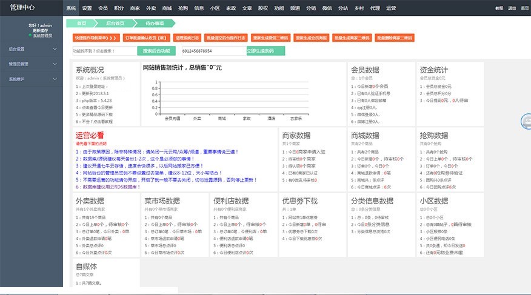Click the 退出 link at top right
The width and height of the screenshot is (531, 295).
[512, 8]
